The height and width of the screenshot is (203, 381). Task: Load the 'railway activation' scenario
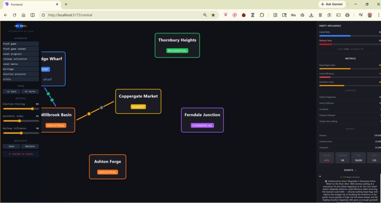[x=21, y=59]
